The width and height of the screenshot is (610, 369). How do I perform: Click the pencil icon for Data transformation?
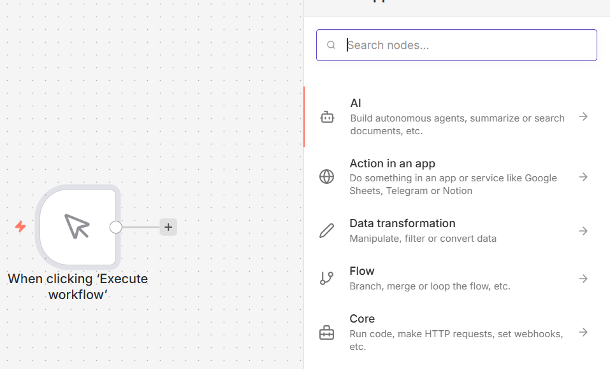(326, 230)
